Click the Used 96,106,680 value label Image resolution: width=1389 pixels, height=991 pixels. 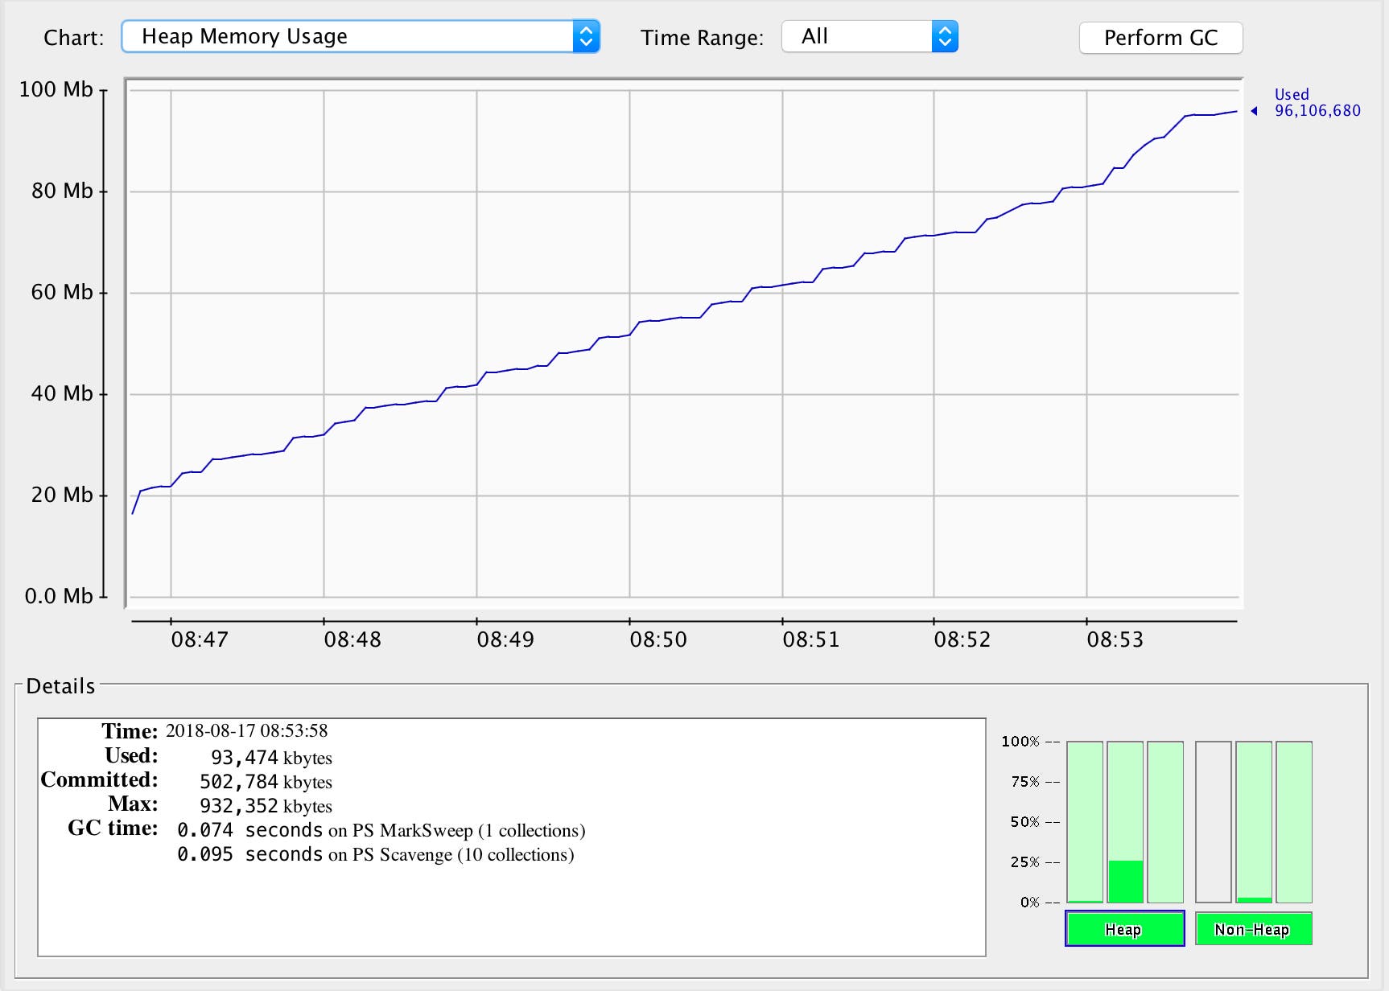1317,103
